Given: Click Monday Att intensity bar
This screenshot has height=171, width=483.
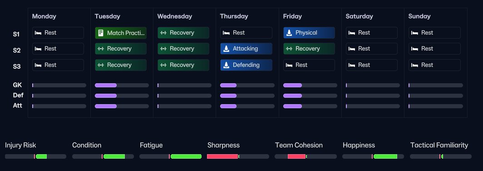Looking at the screenshot, I should point(59,106).
